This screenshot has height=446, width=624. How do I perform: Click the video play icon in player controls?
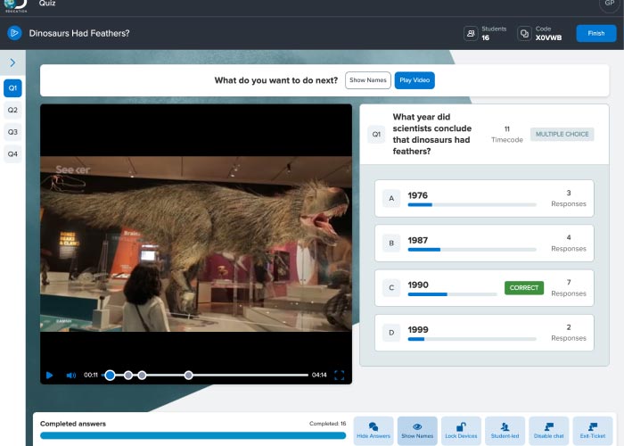[x=50, y=376]
